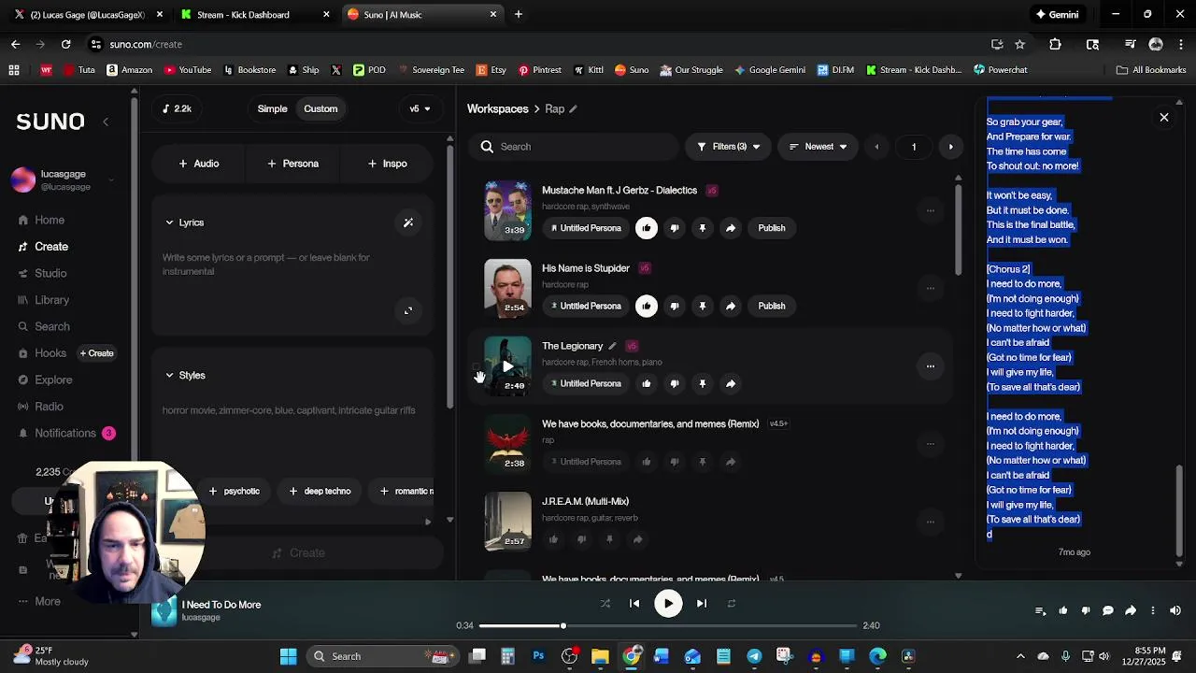1196x673 pixels.
Task: Skip to previous track in player
Action: [634, 604]
